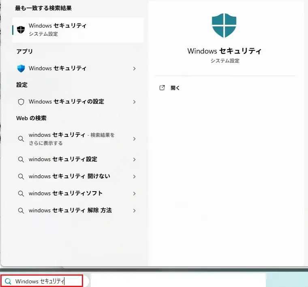Open Windows セキュリティの設定 result
Screen dimensions: 308x287
[x=78, y=102]
